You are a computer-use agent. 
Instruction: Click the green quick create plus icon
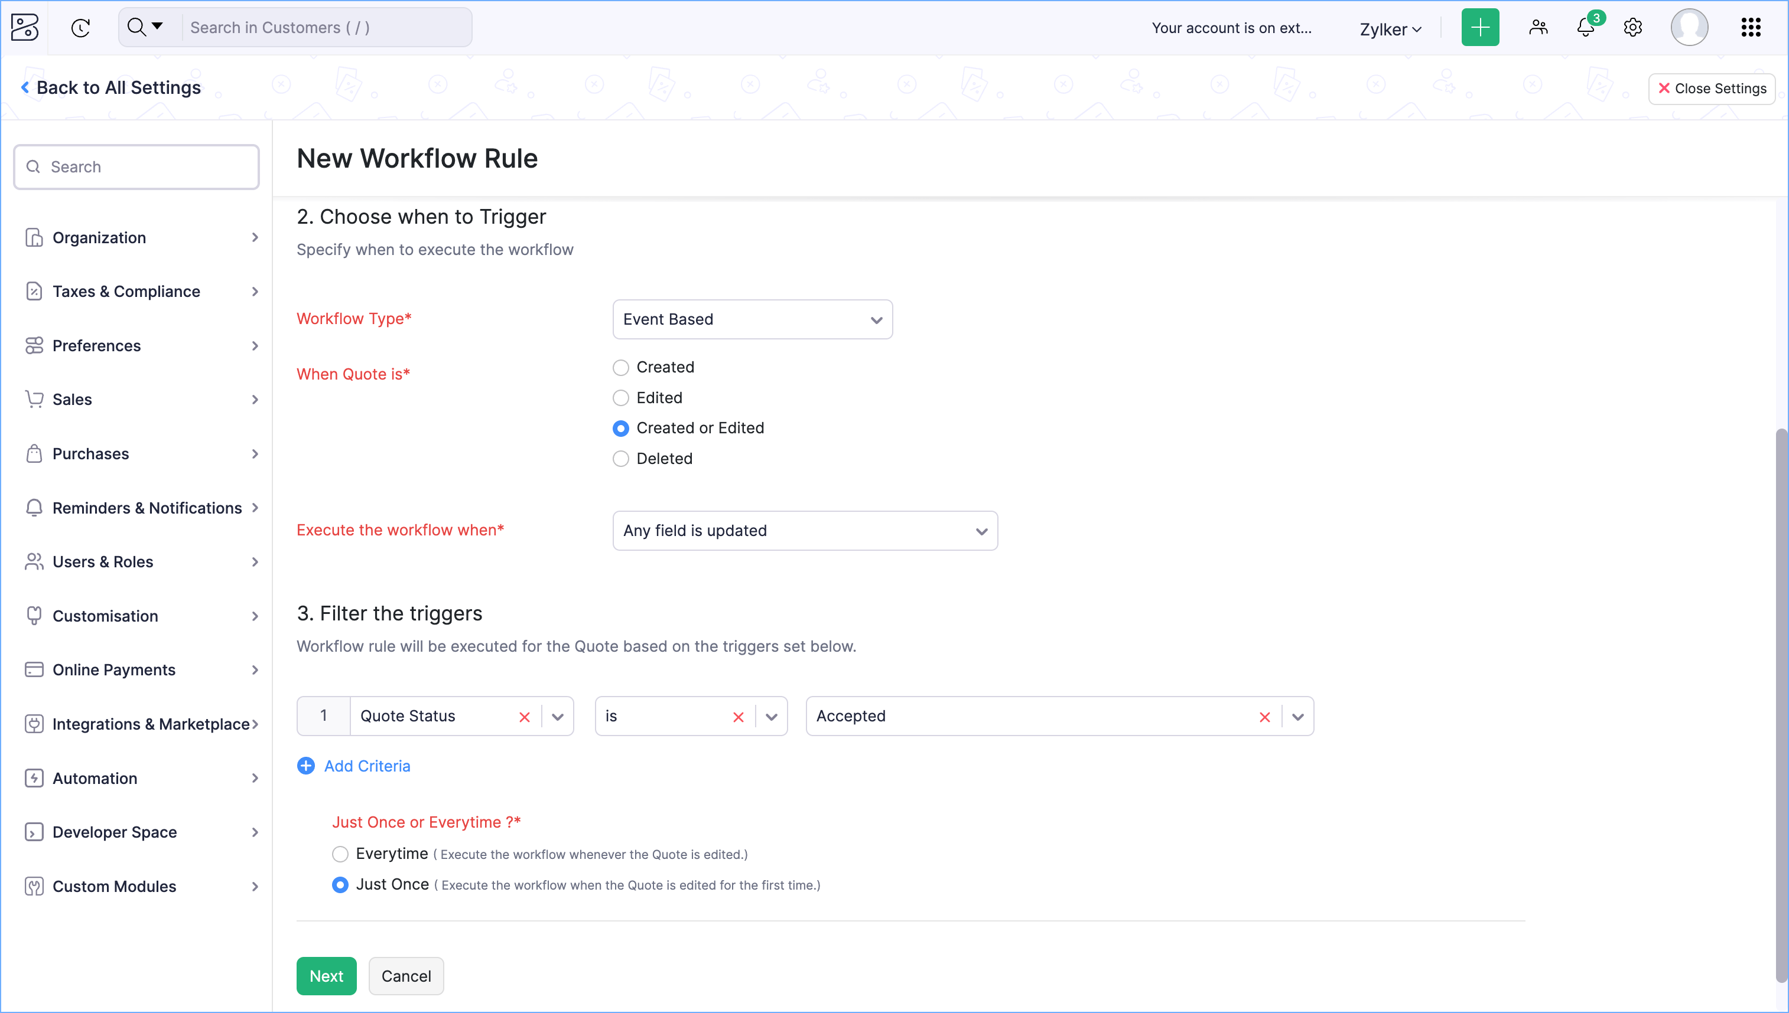[x=1480, y=28]
